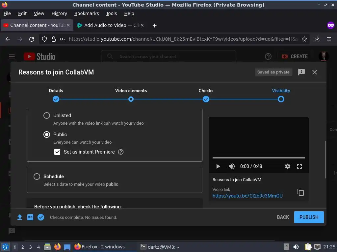
Task: Open the History menu
Action: (x=59, y=13)
